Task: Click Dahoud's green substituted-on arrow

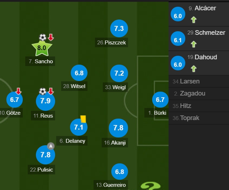Action: point(193,68)
